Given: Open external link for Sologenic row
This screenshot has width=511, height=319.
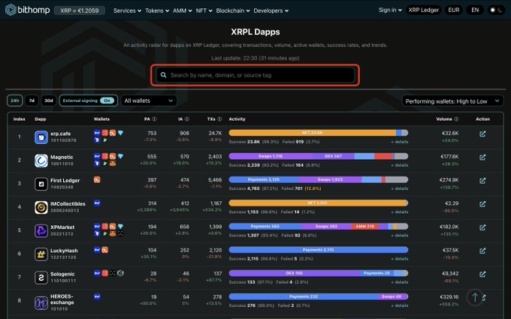Looking at the screenshot, I should pos(482,275).
